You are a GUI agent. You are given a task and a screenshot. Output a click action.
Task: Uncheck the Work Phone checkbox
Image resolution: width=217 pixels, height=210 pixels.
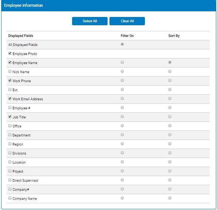coord(10,80)
